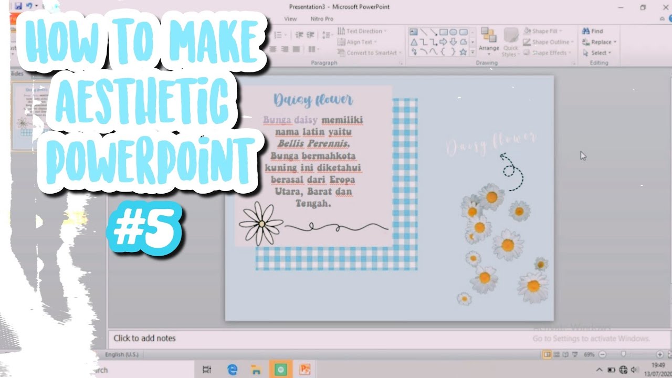Click the Save icon in quick access toolbar

(18, 6)
